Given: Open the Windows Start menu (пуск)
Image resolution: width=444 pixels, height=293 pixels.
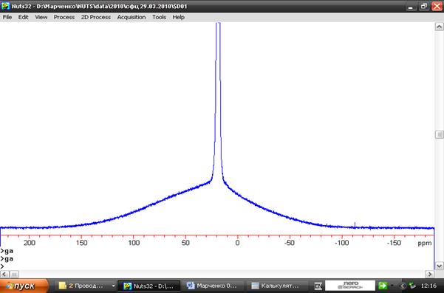Looking at the screenshot, I should 24,286.
